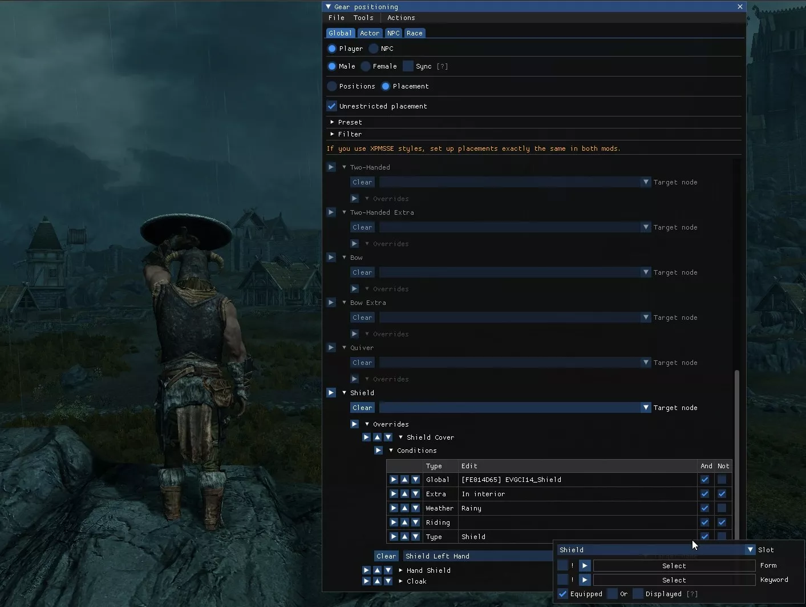This screenshot has width=806, height=607.
Task: Switch to Positions mode radio
Action: pyautogui.click(x=332, y=86)
